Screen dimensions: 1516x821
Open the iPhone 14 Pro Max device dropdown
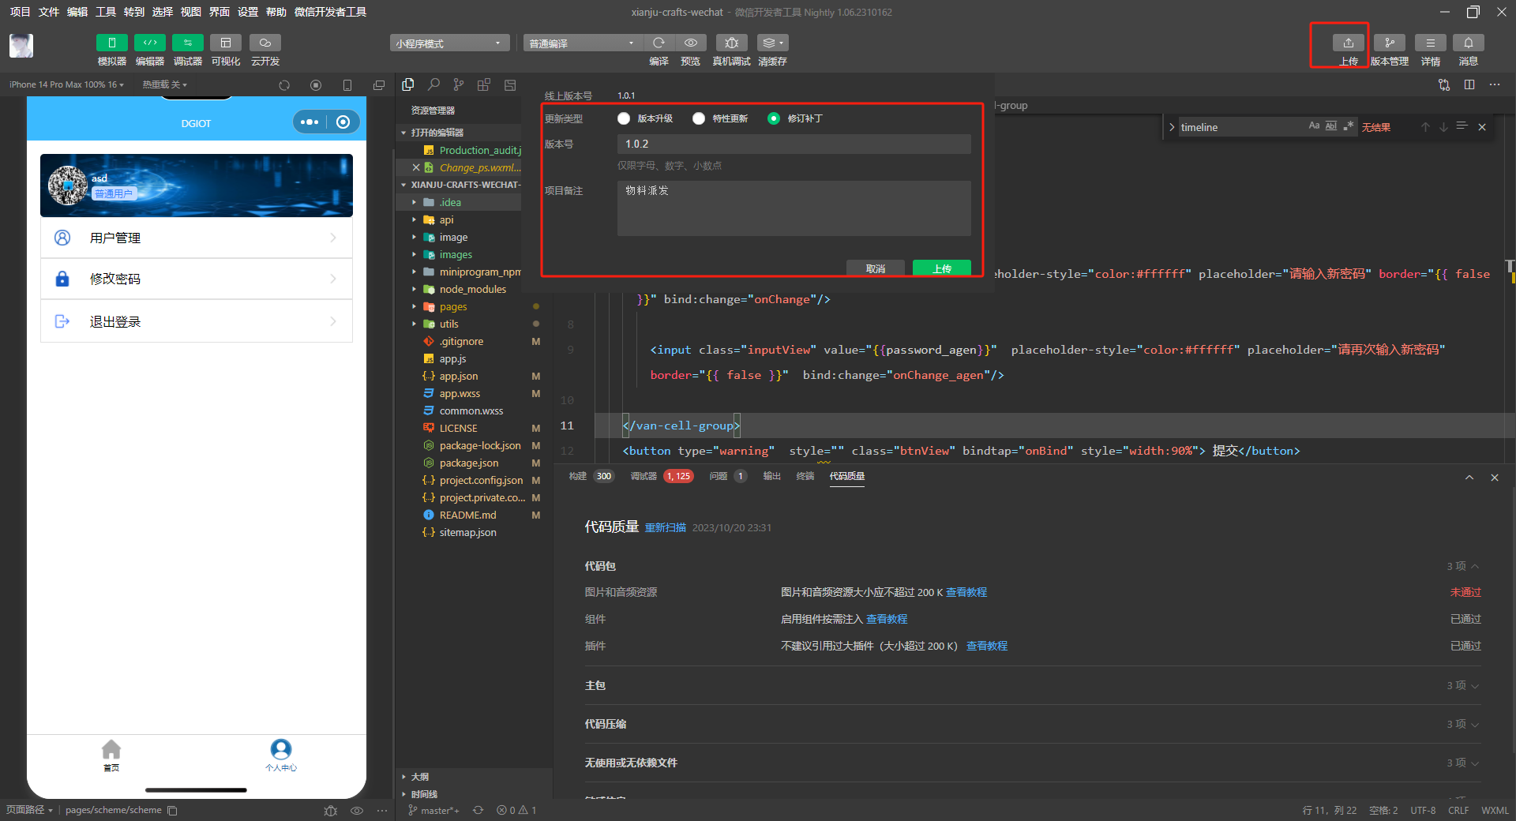66,84
